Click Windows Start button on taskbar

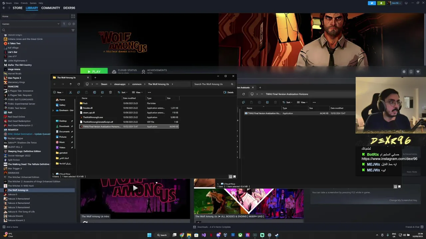(149, 235)
